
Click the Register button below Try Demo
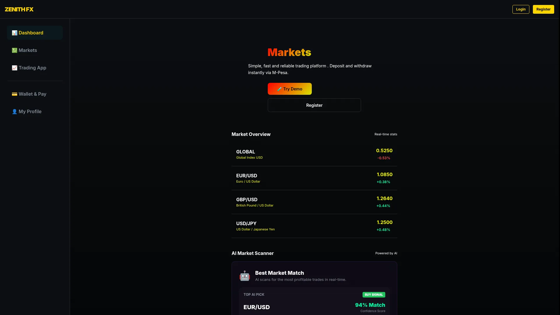coord(314,105)
